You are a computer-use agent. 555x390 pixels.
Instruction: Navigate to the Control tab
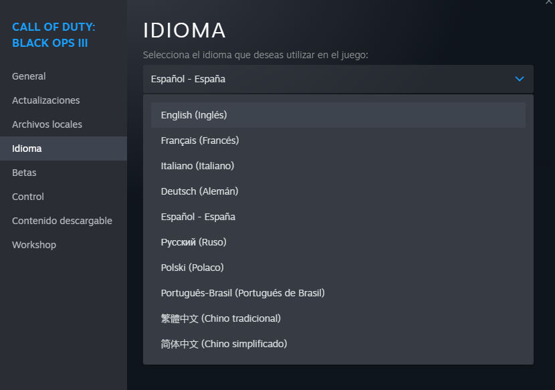pyautogui.click(x=28, y=197)
